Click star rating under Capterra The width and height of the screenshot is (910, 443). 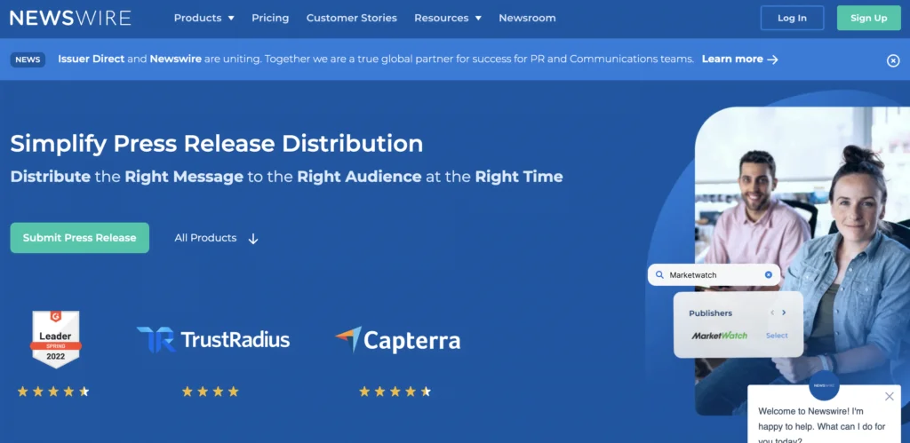tap(395, 392)
